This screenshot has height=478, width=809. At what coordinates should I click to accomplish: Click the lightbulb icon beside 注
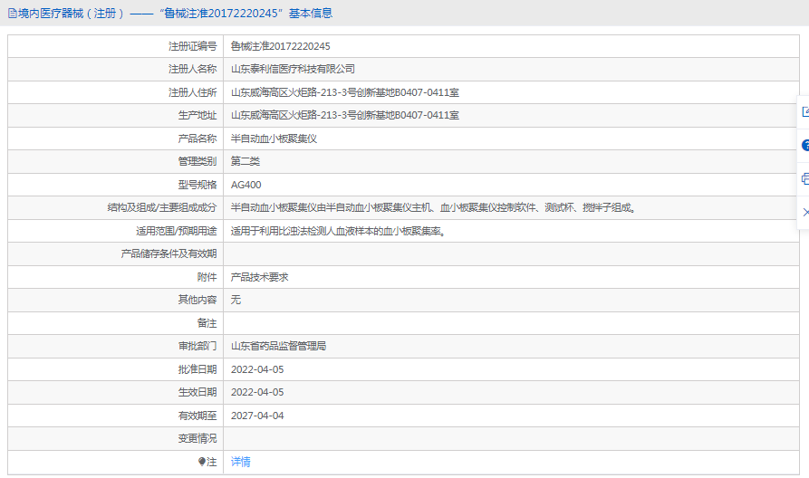point(202,462)
